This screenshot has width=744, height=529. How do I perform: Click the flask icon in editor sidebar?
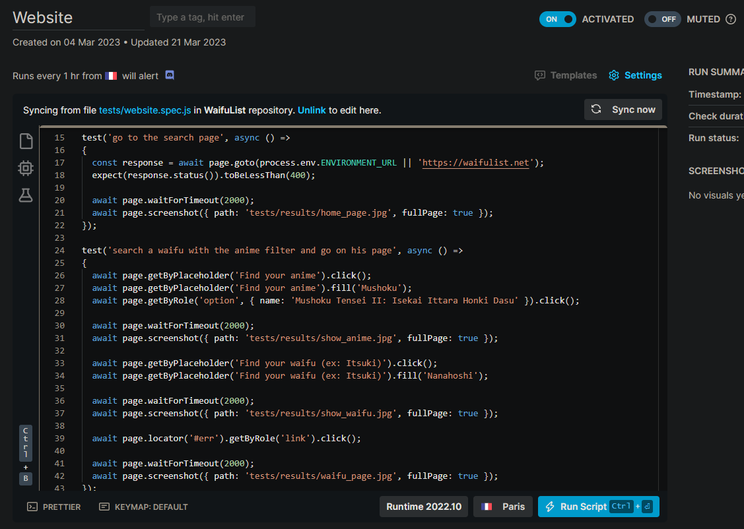point(26,195)
